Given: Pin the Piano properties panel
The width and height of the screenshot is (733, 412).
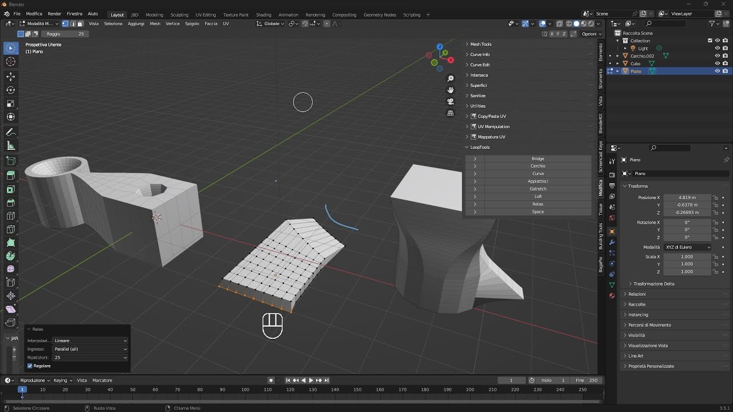Looking at the screenshot, I should click(726, 160).
